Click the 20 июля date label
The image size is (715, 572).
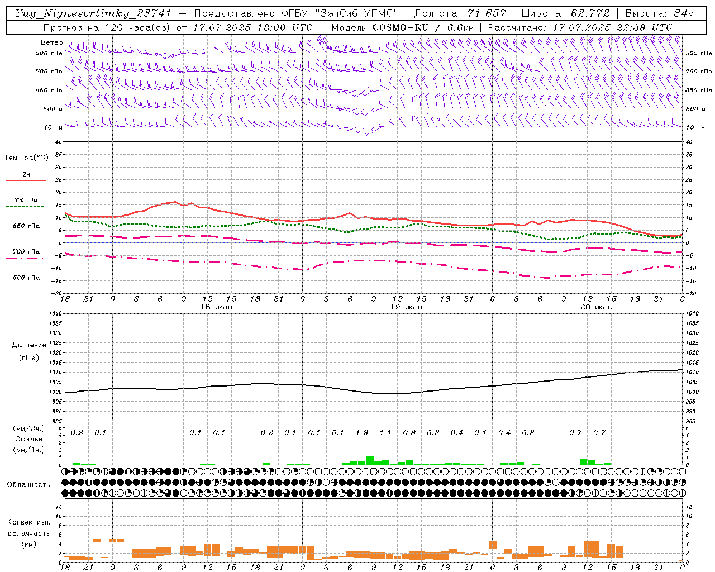(597, 307)
